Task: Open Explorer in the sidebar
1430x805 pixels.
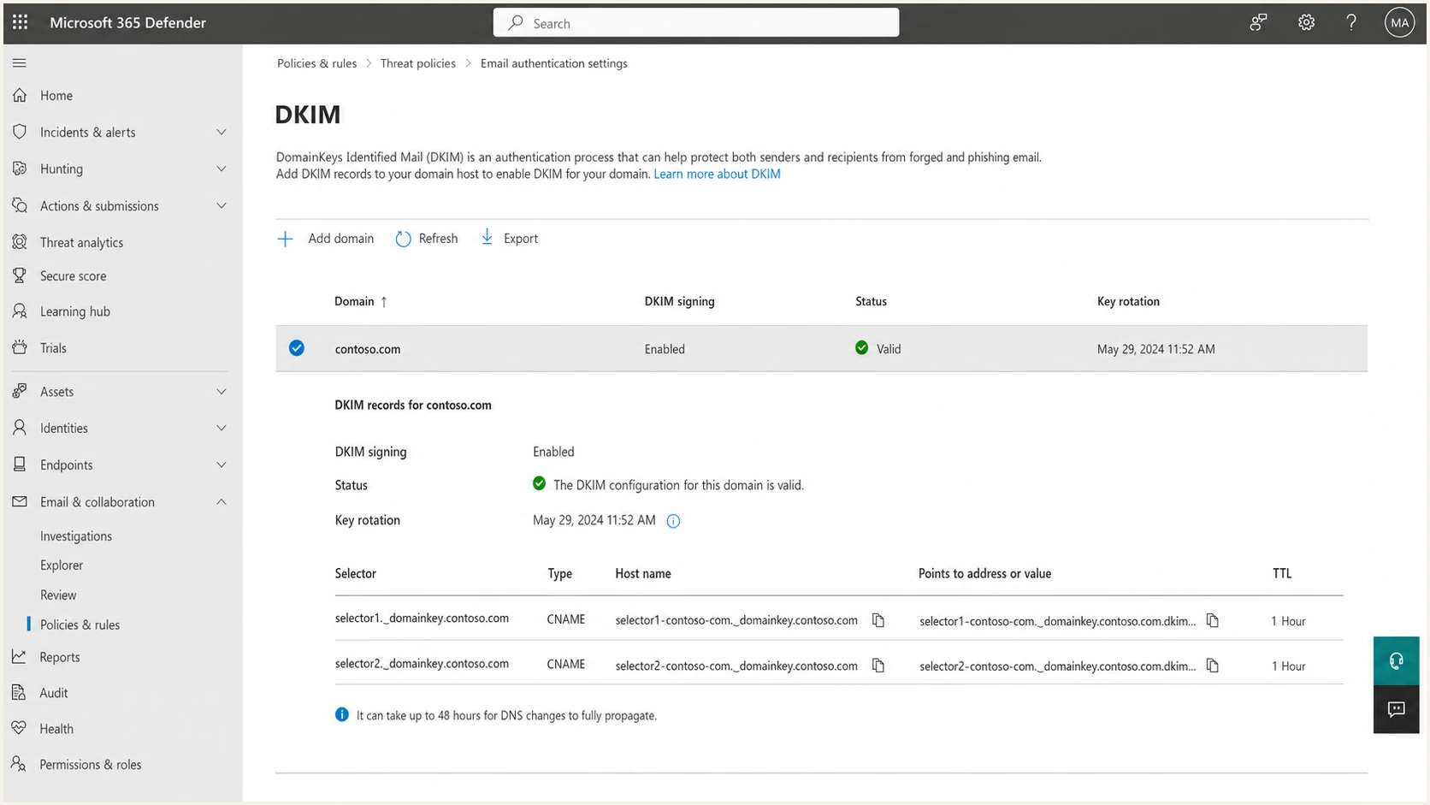Action: tap(62, 565)
